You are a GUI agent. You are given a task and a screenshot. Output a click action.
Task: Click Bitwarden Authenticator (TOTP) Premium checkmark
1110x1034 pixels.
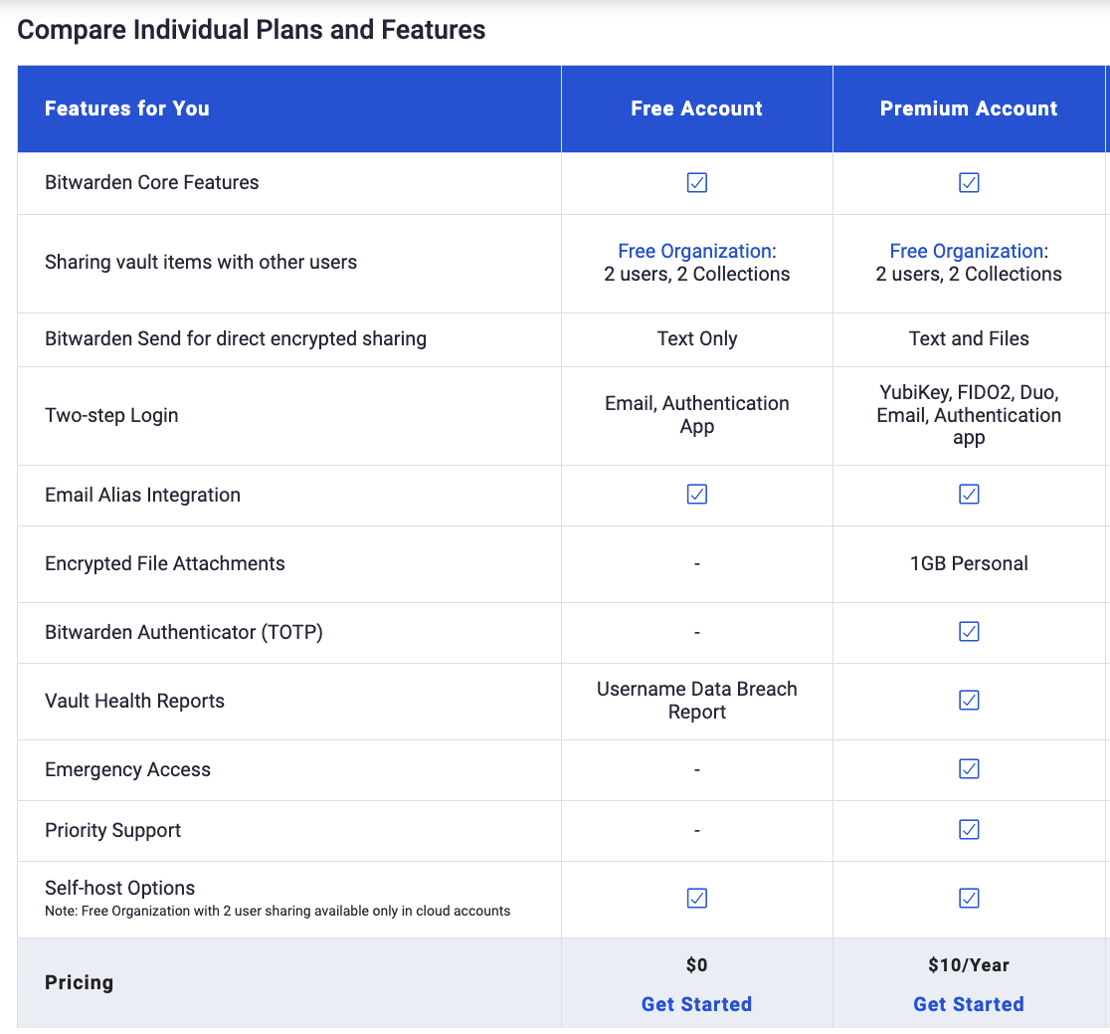click(x=969, y=632)
